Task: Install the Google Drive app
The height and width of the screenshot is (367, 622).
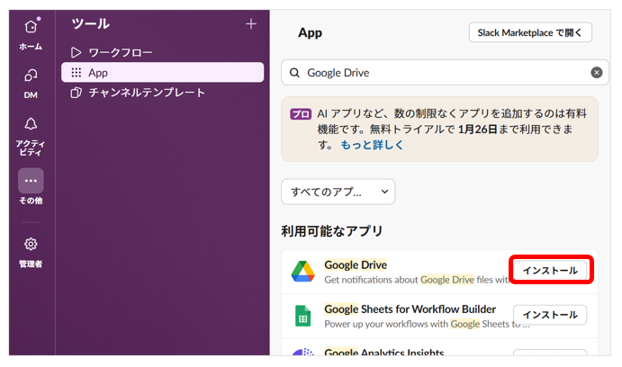Action: 550,271
